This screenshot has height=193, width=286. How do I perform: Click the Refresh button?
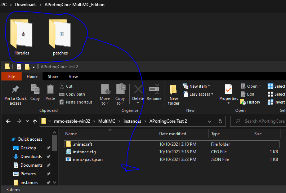(220, 122)
